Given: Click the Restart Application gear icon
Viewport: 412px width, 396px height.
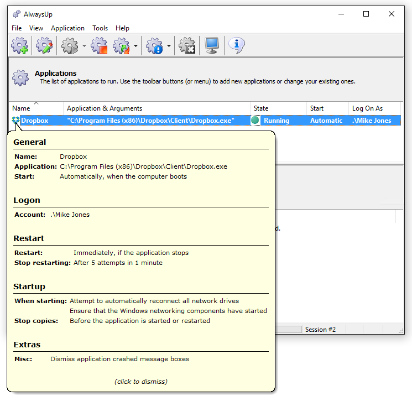Looking at the screenshot, I should [122, 45].
